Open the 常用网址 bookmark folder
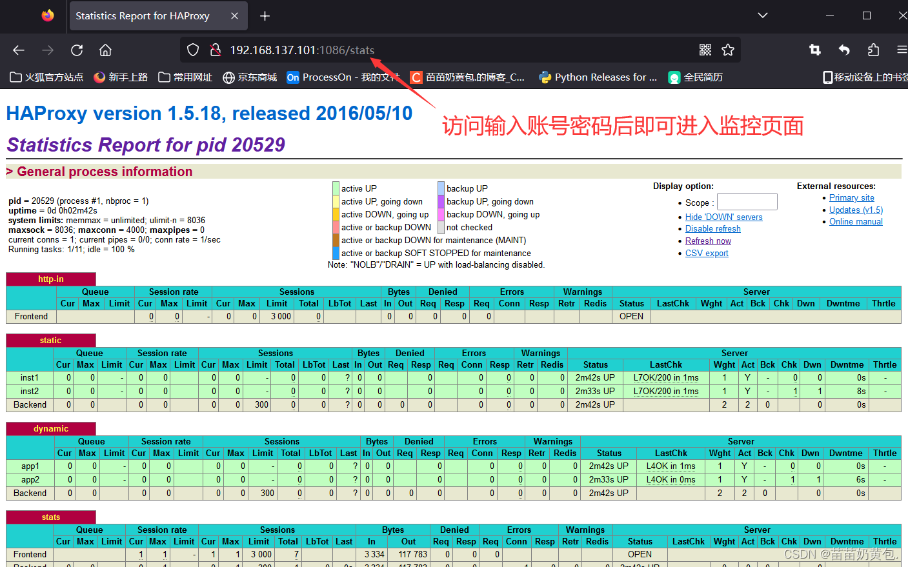The width and height of the screenshot is (908, 567). tap(185, 77)
